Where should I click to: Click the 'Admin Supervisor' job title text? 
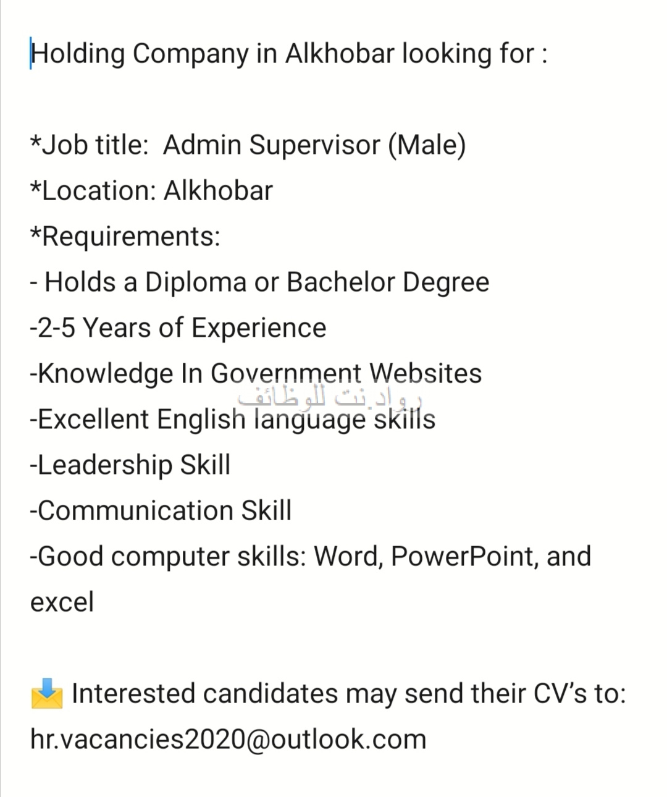point(271,145)
